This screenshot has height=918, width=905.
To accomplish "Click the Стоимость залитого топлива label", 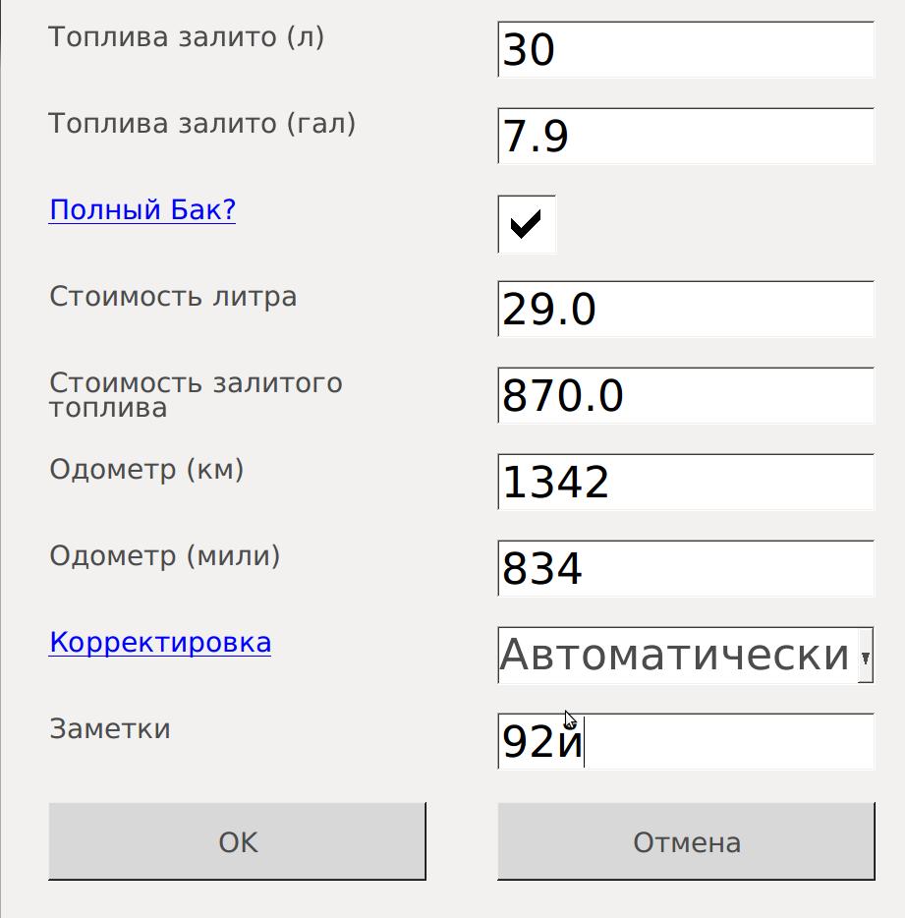I will tap(196, 394).
